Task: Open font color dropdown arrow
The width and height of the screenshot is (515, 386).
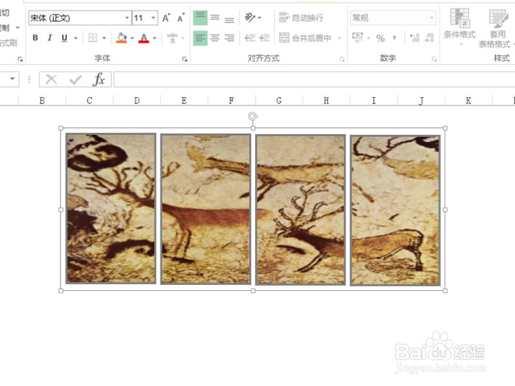Action: click(x=154, y=38)
